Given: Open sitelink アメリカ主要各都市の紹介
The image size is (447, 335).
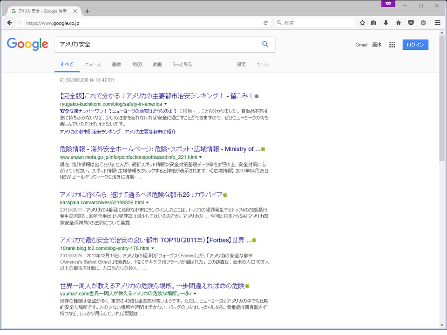Looking at the screenshot, I should coord(150,132).
